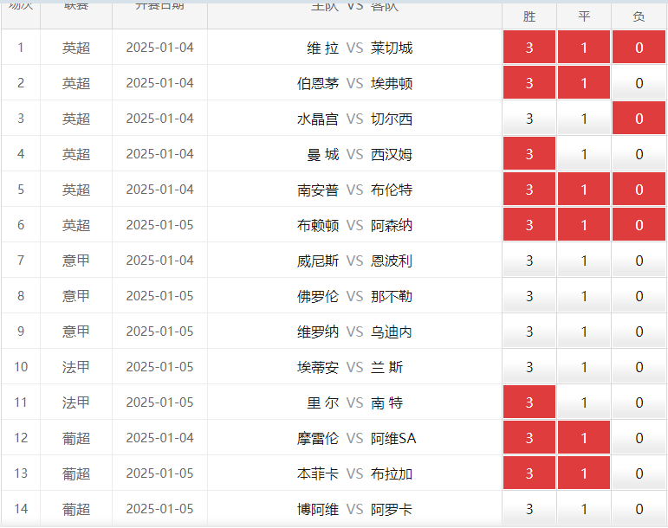
Task: Select draw (1) for 博阿维 VS 阿罗卡
Action: point(584,509)
